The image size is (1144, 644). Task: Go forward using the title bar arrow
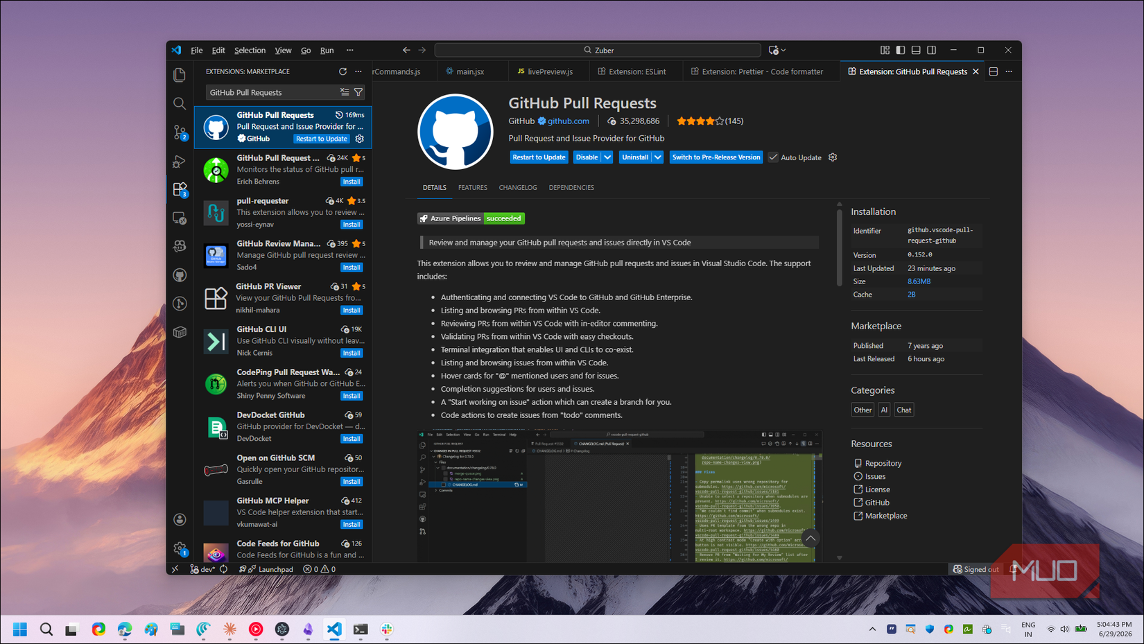(x=422, y=50)
